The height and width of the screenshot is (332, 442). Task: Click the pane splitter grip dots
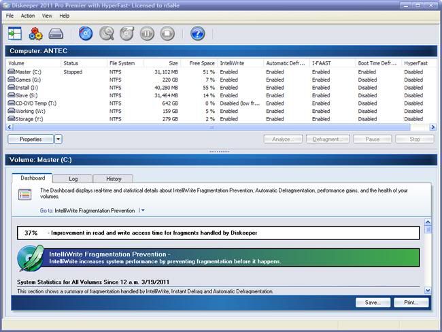click(x=220, y=152)
